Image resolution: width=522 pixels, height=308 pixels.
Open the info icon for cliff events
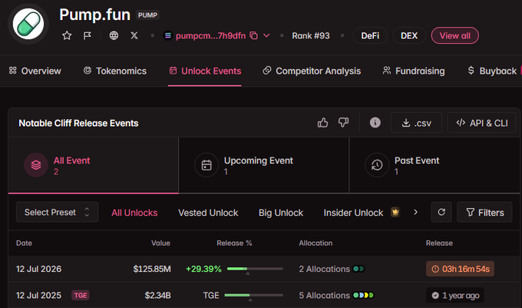click(375, 123)
